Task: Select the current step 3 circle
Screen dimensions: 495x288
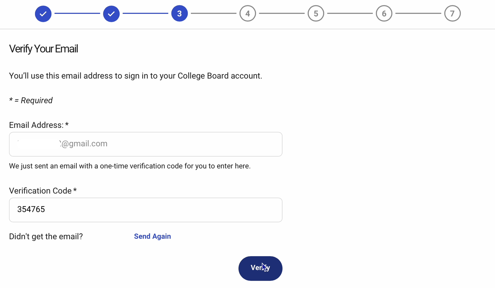Action: [179, 14]
